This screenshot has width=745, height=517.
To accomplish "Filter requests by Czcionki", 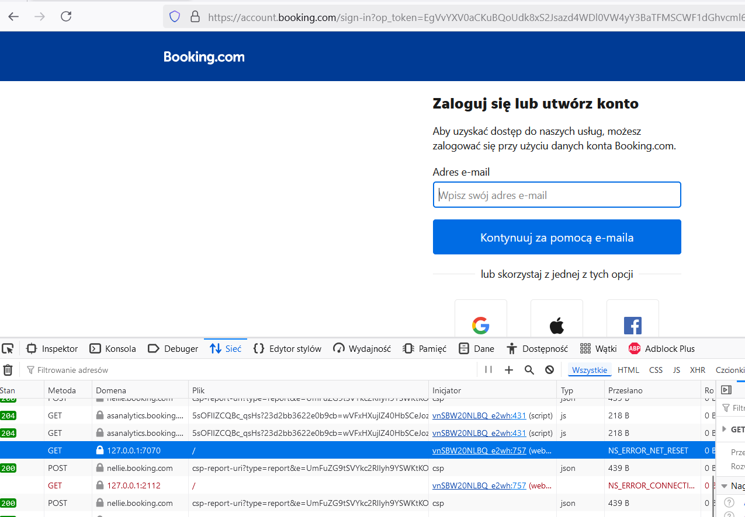I will [x=730, y=370].
